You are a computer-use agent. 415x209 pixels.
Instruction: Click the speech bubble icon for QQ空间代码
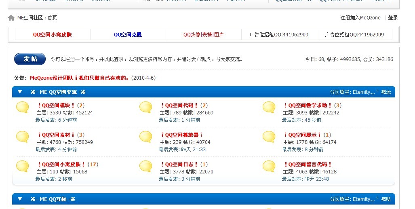[x=145, y=107]
